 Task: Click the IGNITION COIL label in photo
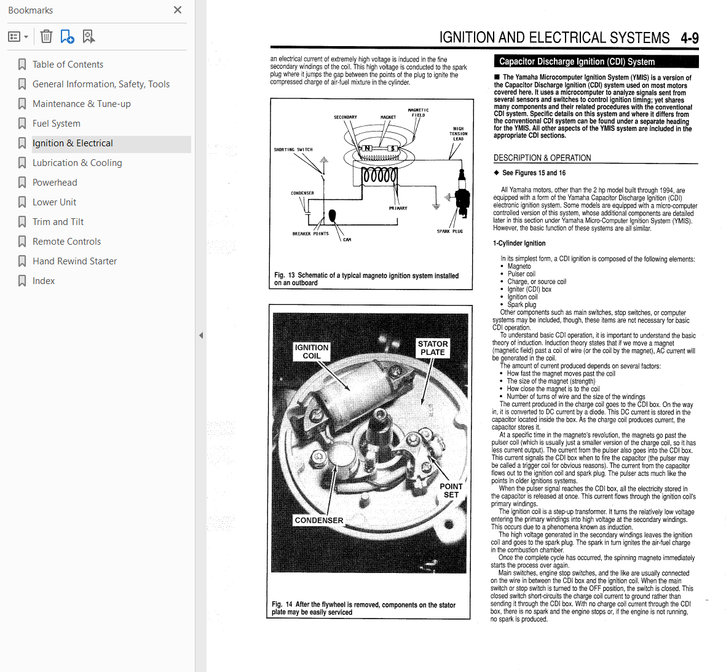pos(312,352)
